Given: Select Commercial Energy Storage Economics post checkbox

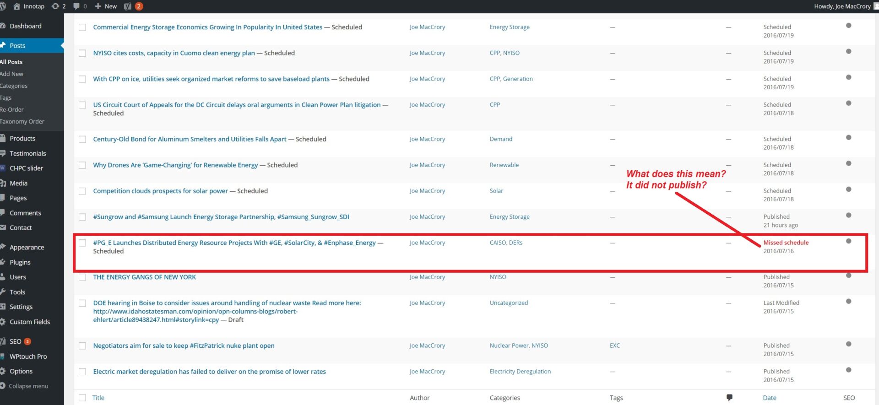Looking at the screenshot, I should [82, 27].
